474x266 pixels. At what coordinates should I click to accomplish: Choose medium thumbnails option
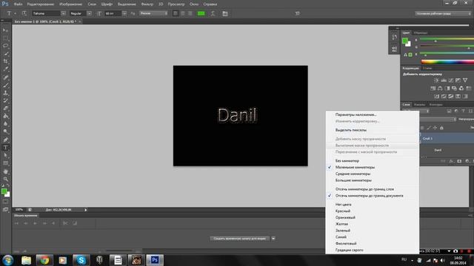[x=353, y=174]
